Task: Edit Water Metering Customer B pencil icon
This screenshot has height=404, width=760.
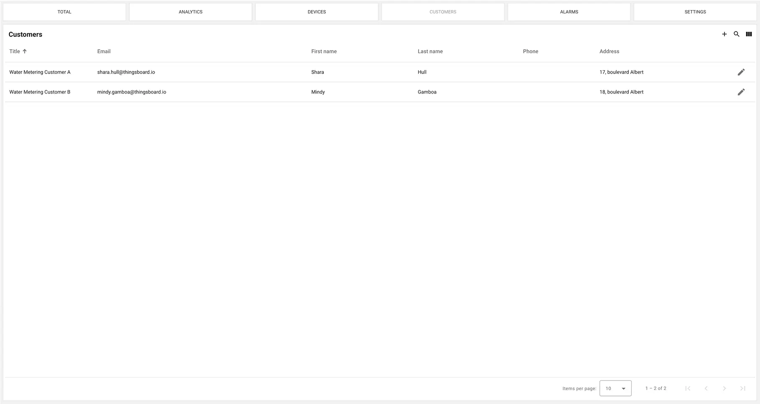Action: (x=741, y=92)
